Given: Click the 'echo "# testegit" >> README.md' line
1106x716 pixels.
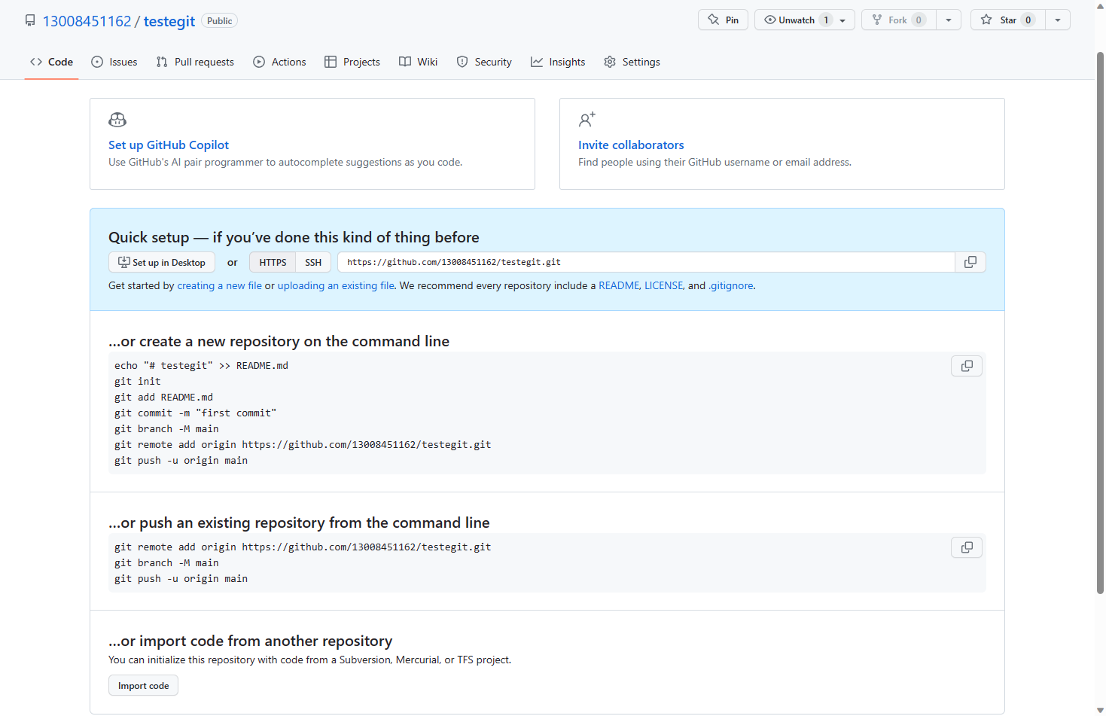Looking at the screenshot, I should (201, 365).
